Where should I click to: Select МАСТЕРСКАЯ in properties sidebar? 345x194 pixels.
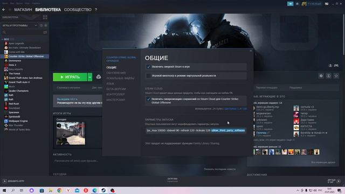115,100
